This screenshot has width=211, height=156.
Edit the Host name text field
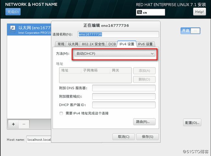39,139
